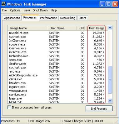Open the Shut Down menu
119x124 pixels.
tap(40, 10)
